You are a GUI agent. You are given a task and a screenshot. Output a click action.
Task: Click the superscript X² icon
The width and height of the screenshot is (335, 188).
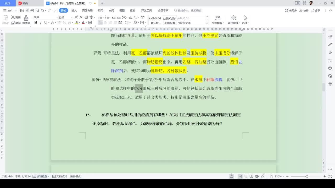point(59,23)
